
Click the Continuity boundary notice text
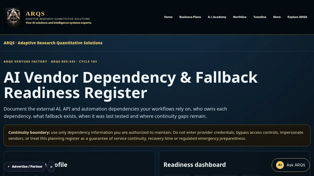(x=157, y=135)
